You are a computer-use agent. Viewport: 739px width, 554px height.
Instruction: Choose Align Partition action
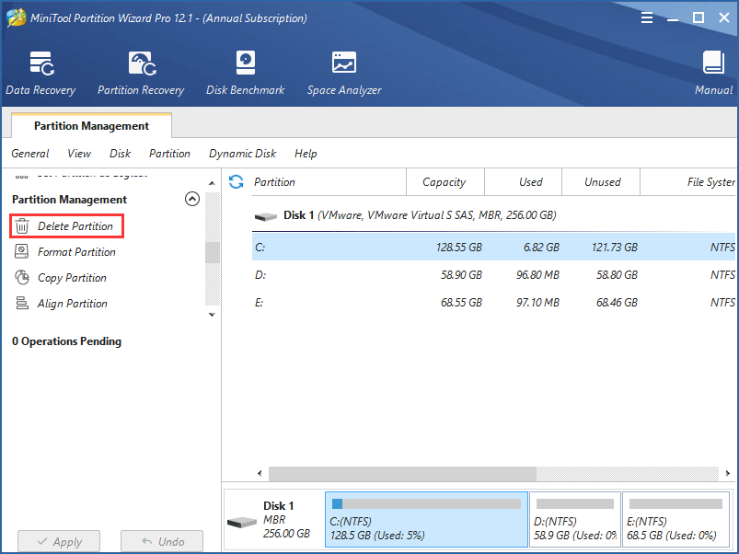pos(73,304)
